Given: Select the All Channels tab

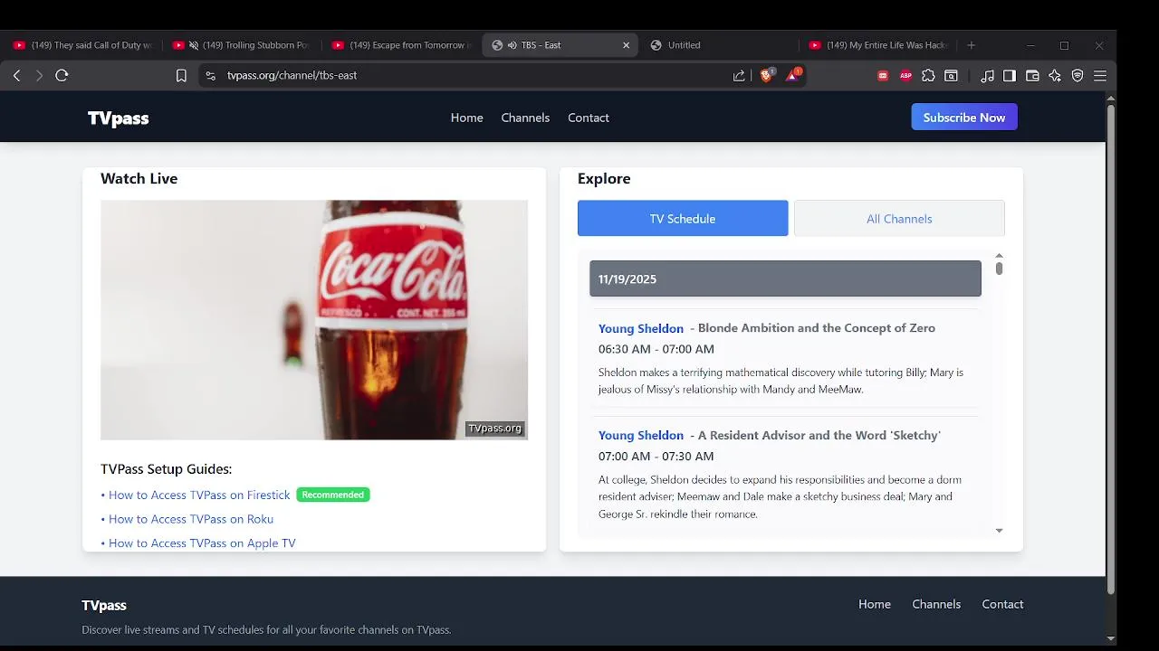Looking at the screenshot, I should click(x=899, y=219).
